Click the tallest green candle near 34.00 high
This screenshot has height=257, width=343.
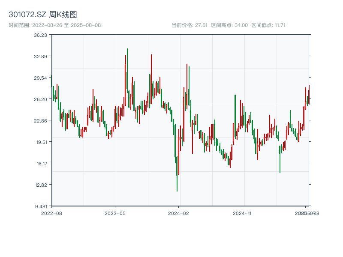pyautogui.click(x=127, y=70)
